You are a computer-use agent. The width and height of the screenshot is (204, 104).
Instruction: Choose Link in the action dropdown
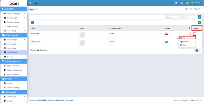click(x=187, y=45)
